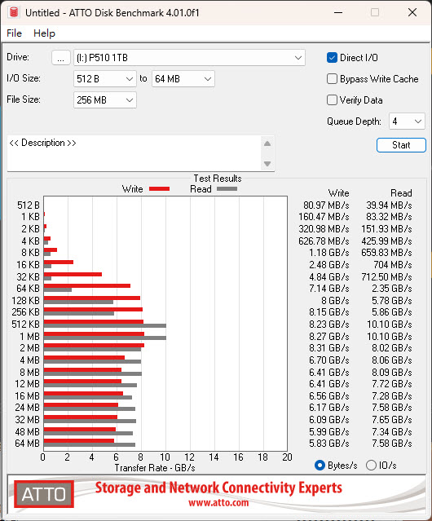Image resolution: width=432 pixels, height=521 pixels.
Task: Select the IO/s radio button
Action: click(x=371, y=466)
